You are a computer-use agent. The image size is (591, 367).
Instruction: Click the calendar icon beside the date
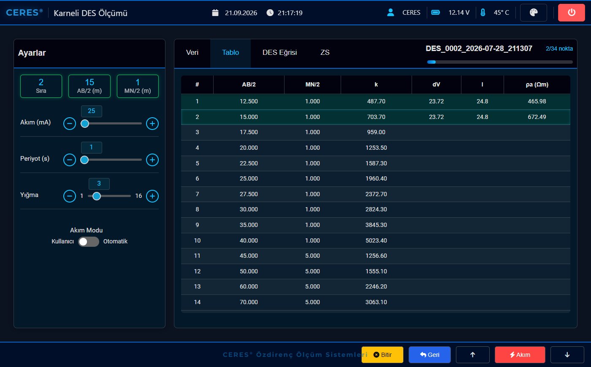click(215, 13)
